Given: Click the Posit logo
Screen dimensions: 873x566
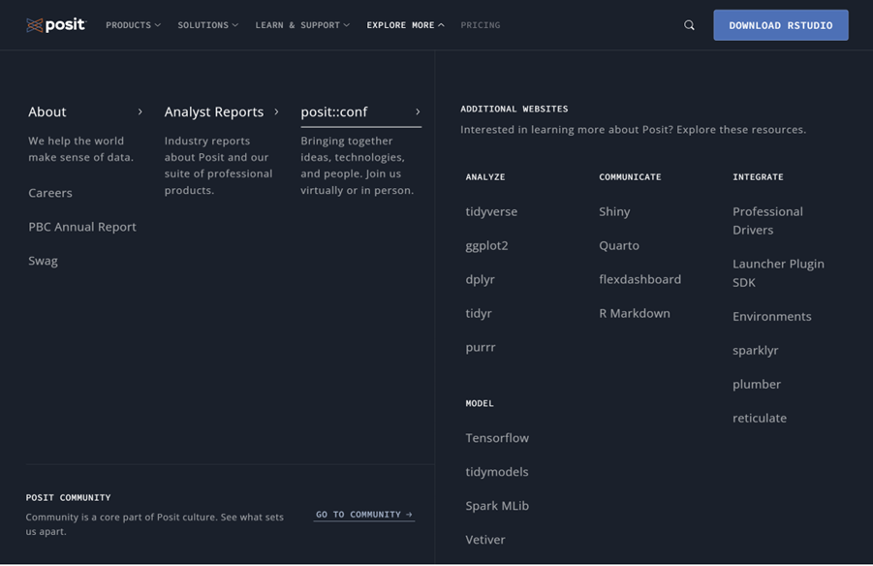Looking at the screenshot, I should [x=56, y=25].
